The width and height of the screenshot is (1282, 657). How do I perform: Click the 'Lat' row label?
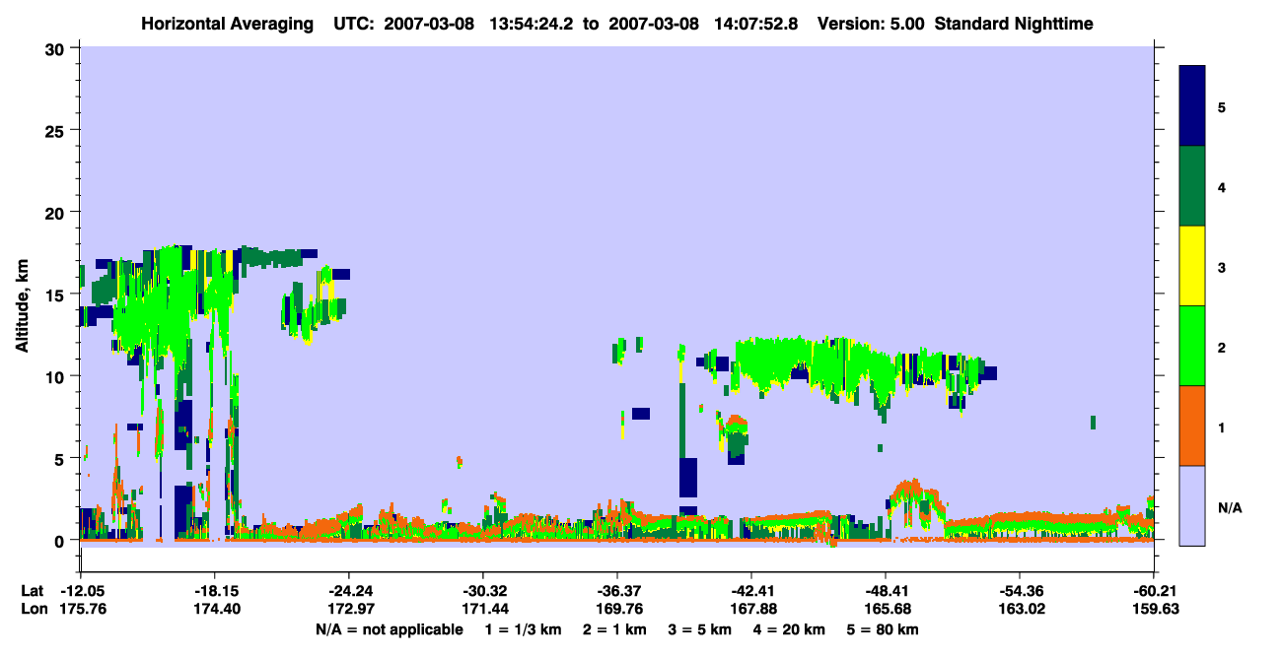point(33,591)
